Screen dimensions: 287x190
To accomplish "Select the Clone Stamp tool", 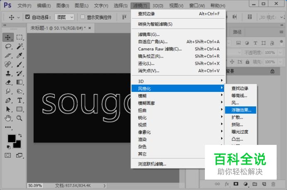I will click(8, 73).
